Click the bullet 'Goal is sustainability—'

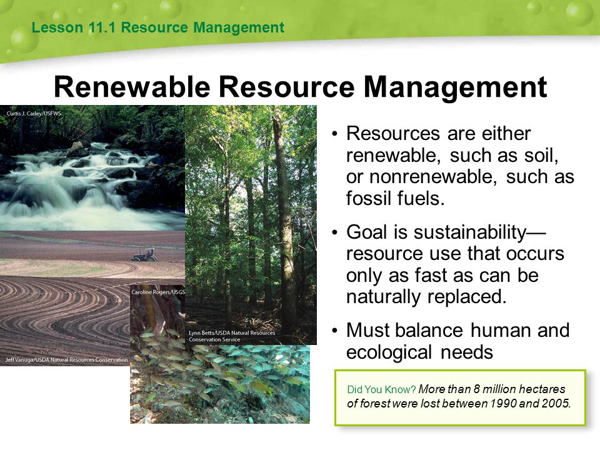pyautogui.click(x=456, y=264)
